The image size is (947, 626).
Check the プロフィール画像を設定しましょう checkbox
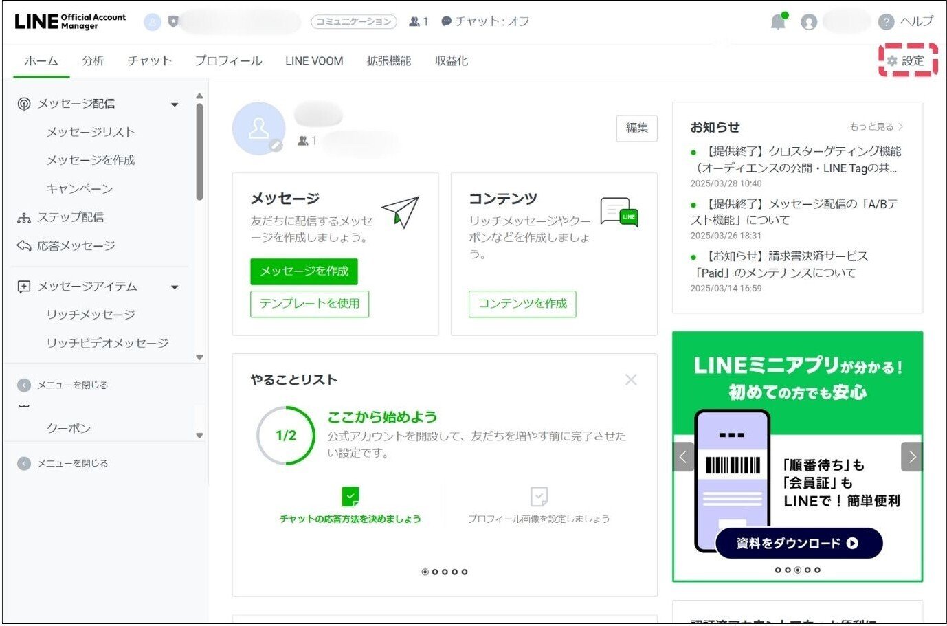pos(539,497)
